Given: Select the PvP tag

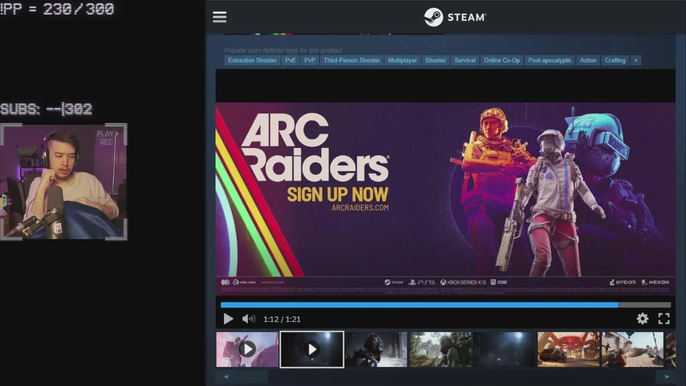Looking at the screenshot, I should [310, 61].
